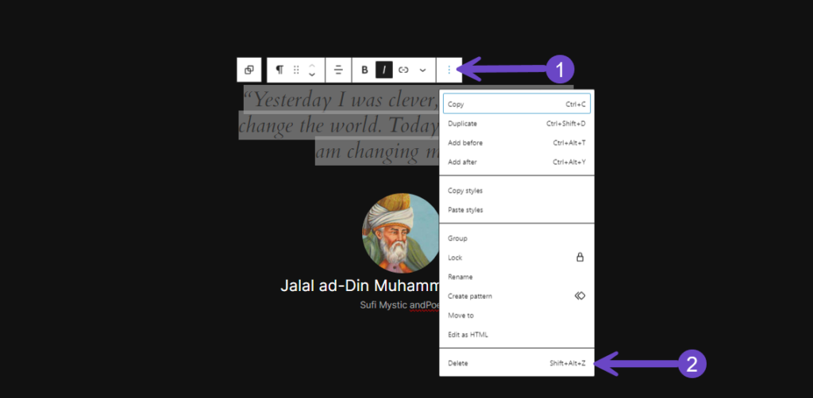Click Copy styles menu item
The image size is (813, 398).
tap(516, 190)
